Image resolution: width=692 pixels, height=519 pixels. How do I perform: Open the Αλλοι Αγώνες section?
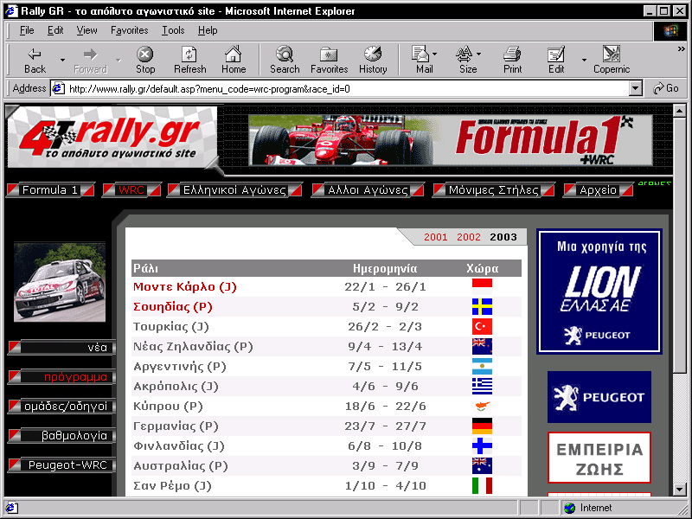coord(368,190)
